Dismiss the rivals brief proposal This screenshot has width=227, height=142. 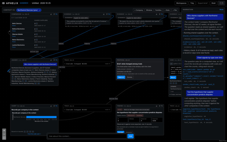130,77
